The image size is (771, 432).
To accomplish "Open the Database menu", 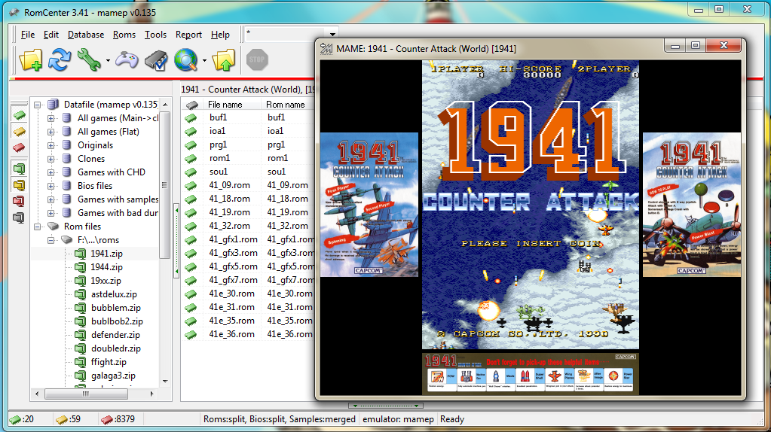I will (x=86, y=35).
